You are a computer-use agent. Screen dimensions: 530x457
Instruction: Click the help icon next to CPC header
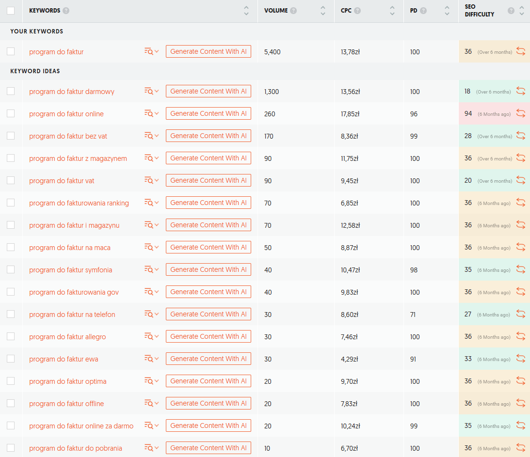click(357, 11)
